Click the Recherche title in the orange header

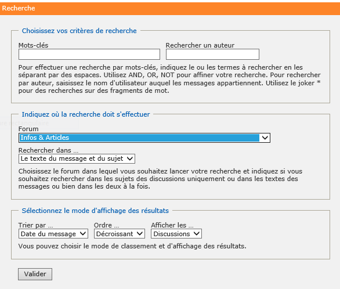pos(19,8)
